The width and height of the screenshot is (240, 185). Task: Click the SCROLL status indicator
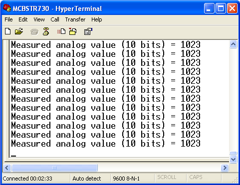click(x=167, y=177)
